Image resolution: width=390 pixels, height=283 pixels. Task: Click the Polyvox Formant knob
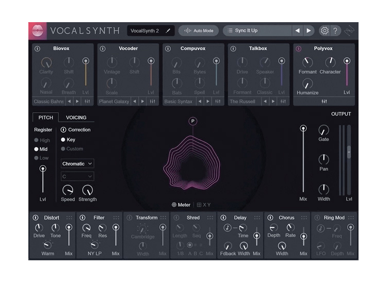(x=307, y=62)
